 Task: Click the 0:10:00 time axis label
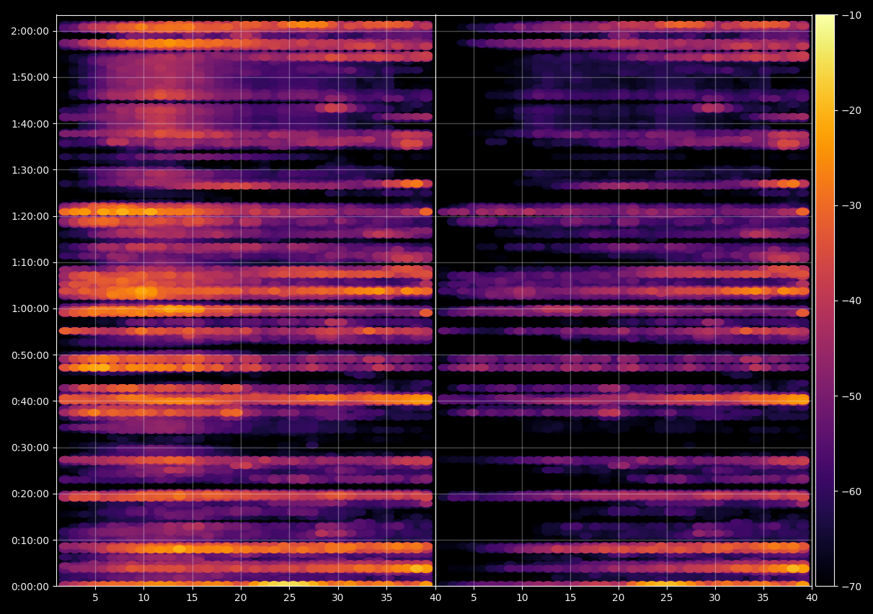click(30, 540)
